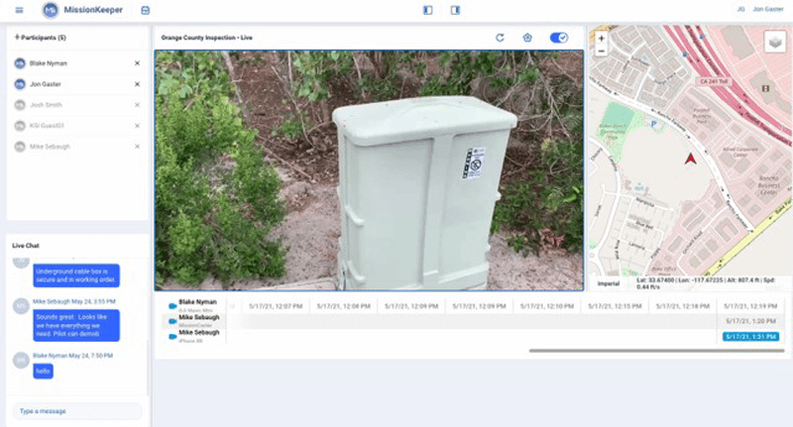Refresh the live video stream
Screen dimensions: 793x427
pos(500,38)
